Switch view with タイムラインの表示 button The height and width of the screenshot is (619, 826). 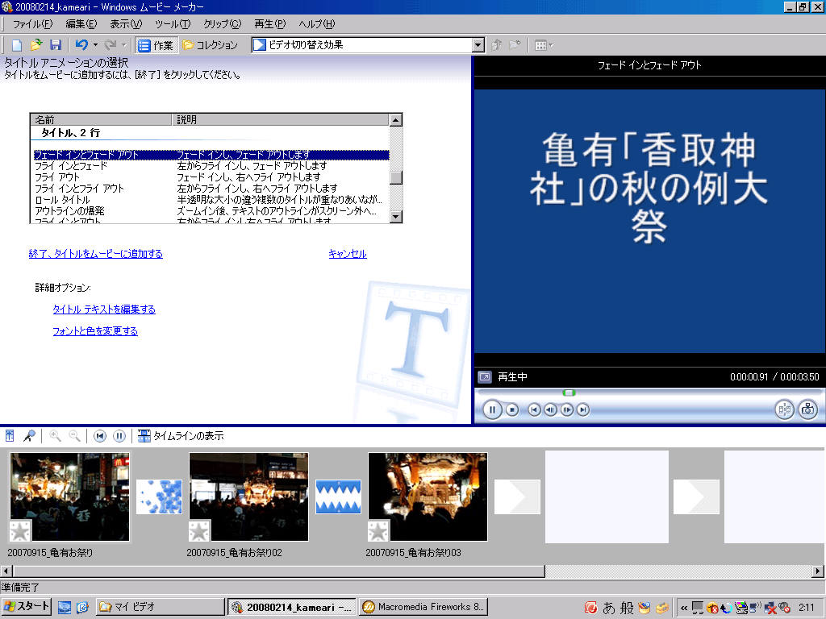[180, 436]
